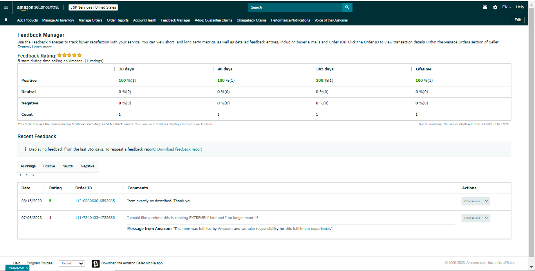Open the mail messages icon
The width and height of the screenshot is (535, 271).
click(485, 7)
